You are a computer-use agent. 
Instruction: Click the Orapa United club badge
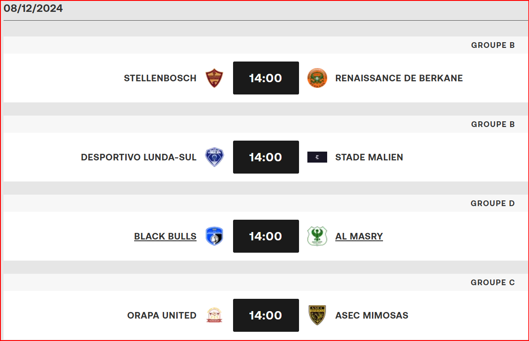214,315
